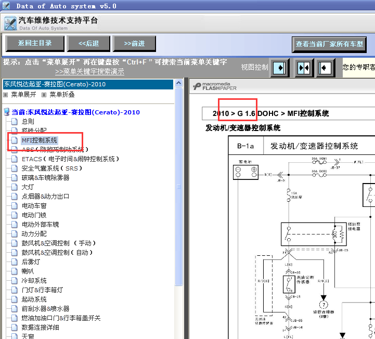Screen dimensions: 375x339
Task: Click the page icon beside 电动车窗
Action: pyautogui.click(x=15, y=205)
